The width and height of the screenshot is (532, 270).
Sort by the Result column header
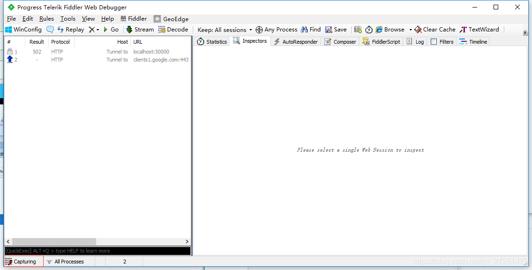click(37, 42)
